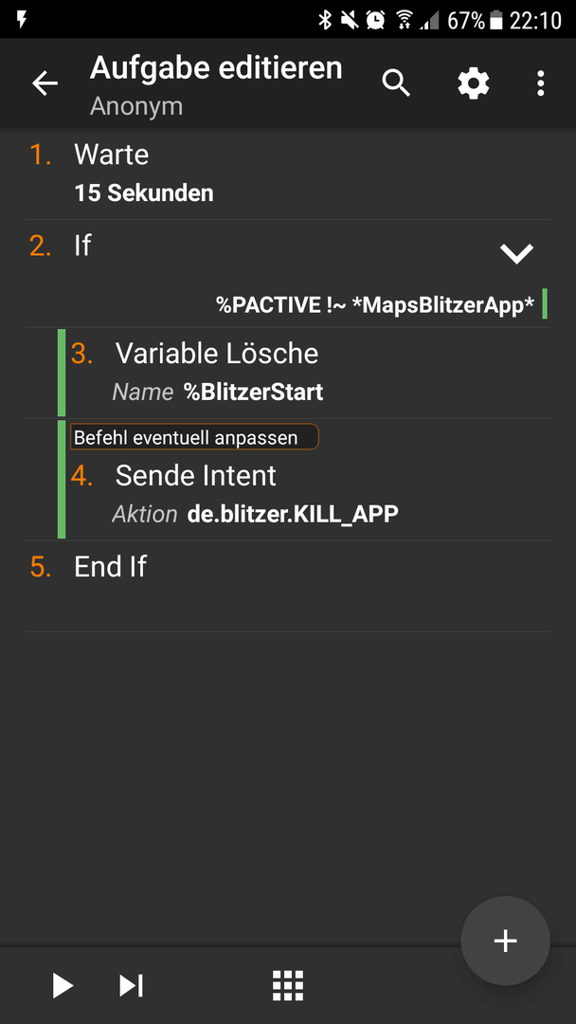Screen dimensions: 576x1024
Task: Tap the task name Anonym subtitle
Action: pos(136,106)
